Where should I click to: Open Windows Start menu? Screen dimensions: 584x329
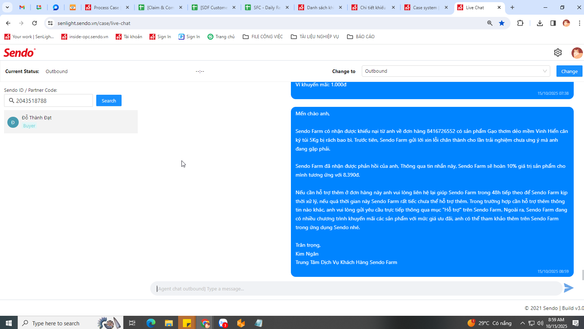click(9, 323)
